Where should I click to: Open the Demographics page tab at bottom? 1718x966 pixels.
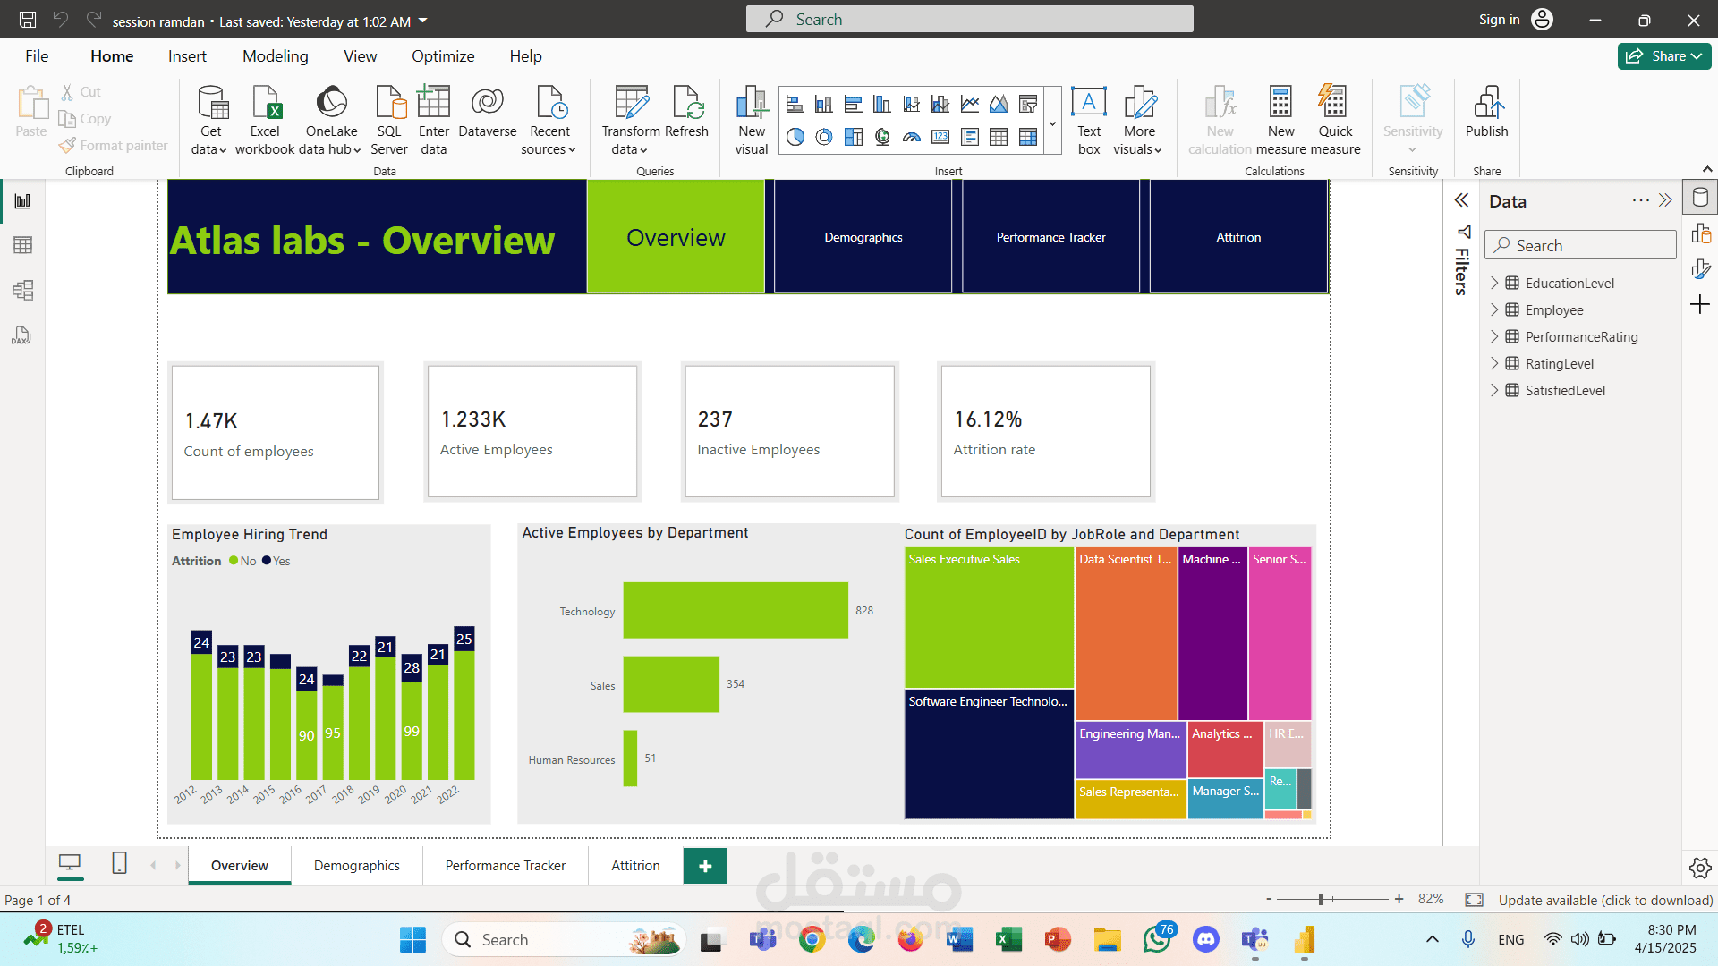pos(357,865)
